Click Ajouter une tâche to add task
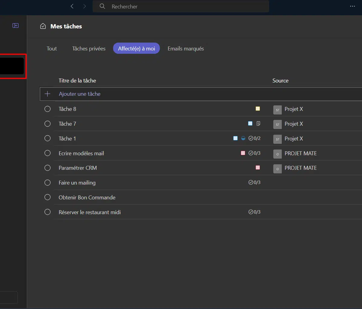Image resolution: width=362 pixels, height=309 pixels. click(x=80, y=94)
